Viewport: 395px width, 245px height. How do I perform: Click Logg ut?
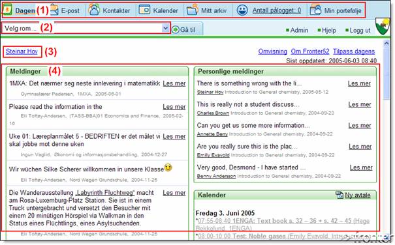(360, 31)
